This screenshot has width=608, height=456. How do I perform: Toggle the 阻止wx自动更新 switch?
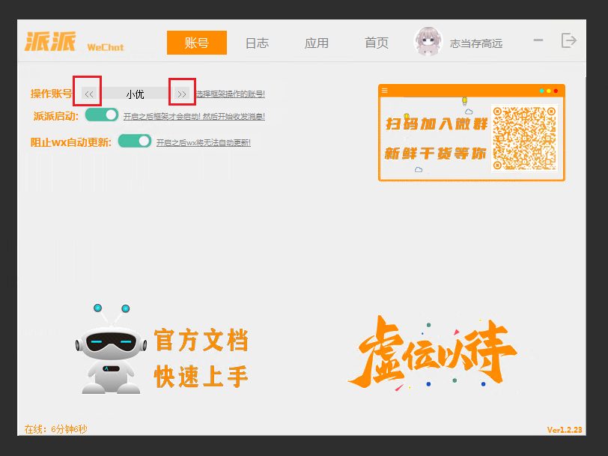coord(135,141)
